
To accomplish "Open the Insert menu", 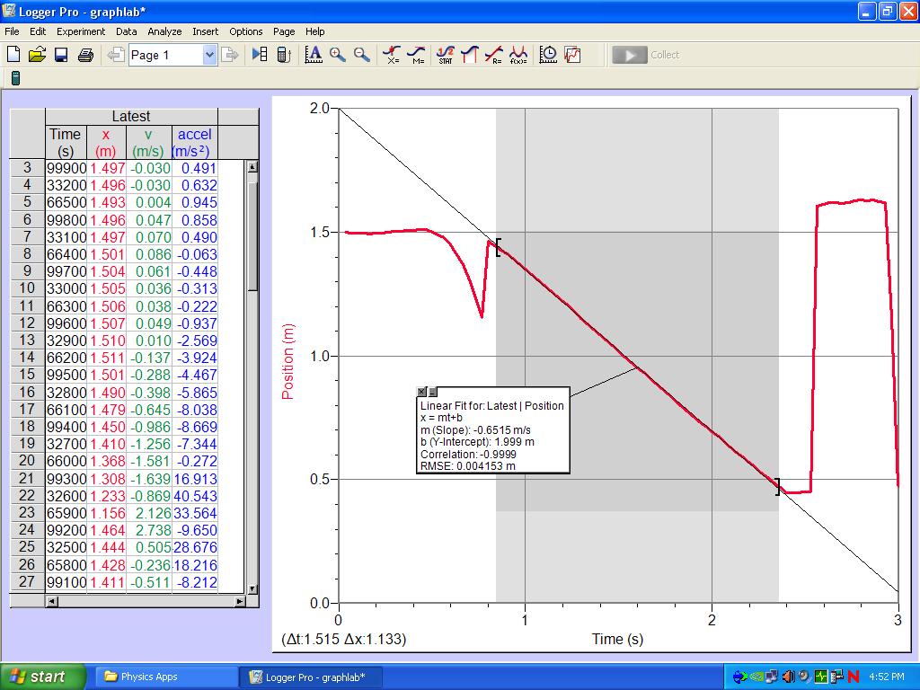I will [x=206, y=31].
